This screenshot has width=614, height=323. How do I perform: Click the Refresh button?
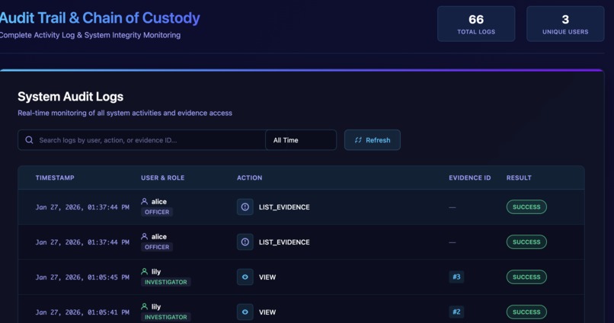tap(373, 139)
